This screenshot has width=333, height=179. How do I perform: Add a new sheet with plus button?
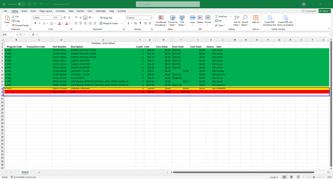(x=39, y=172)
